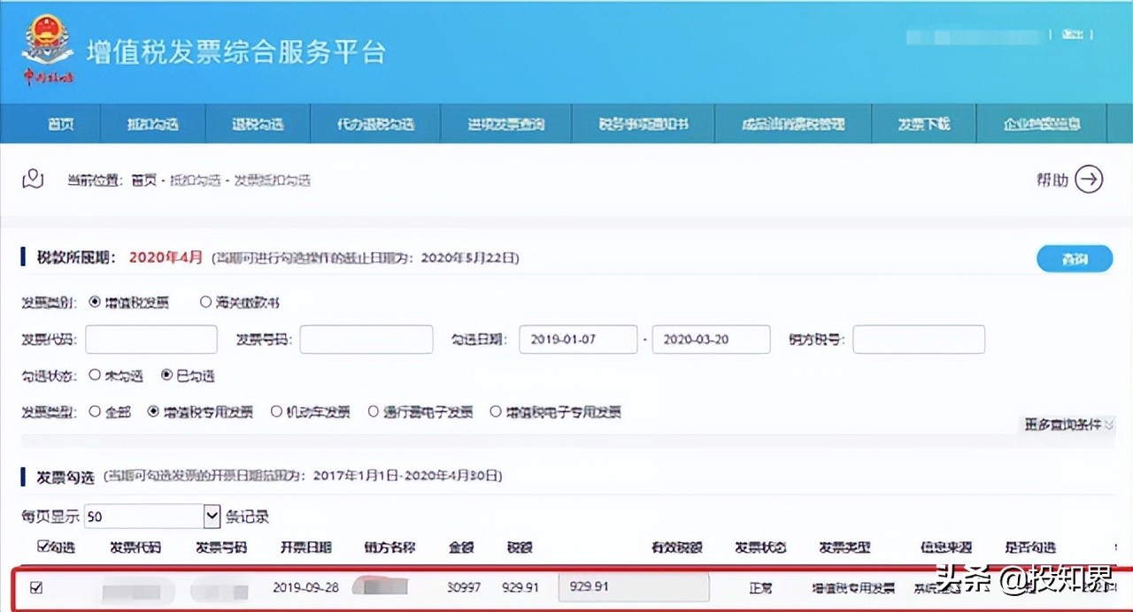Viewport: 1133px width, 612px height.
Task: Choose the 机动车发票 invoice type
Action: 279,411
